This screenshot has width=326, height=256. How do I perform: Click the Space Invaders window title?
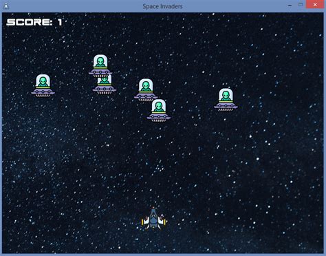(x=162, y=6)
